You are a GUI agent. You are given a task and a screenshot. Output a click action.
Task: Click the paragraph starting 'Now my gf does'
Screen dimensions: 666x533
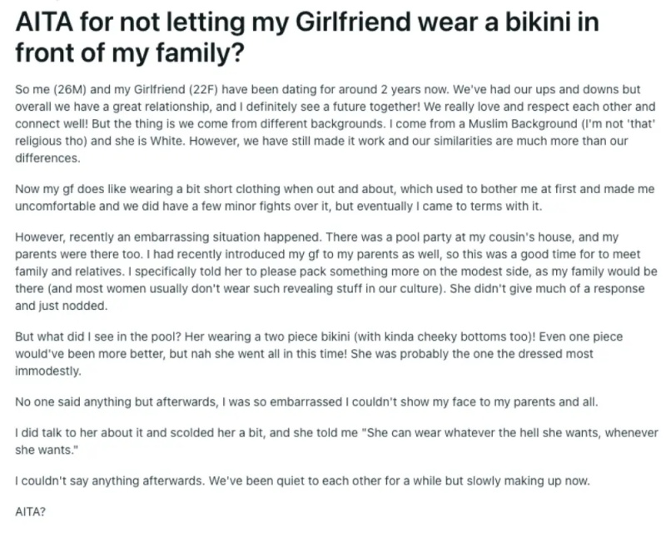(x=335, y=197)
